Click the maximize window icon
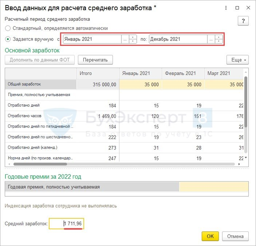Image resolution: width=256 pixels, height=246 pixels. pyautogui.click(x=237, y=8)
